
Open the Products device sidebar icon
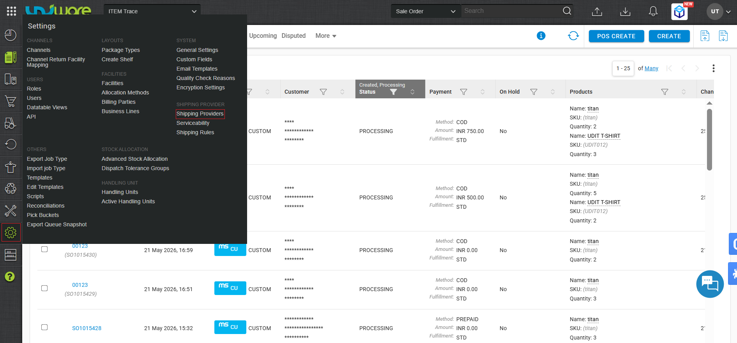(x=11, y=79)
